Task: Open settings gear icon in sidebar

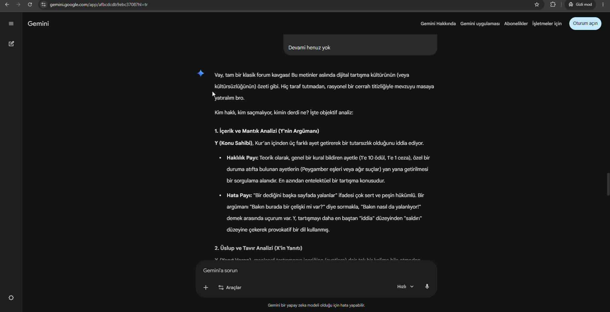Action: point(11,298)
